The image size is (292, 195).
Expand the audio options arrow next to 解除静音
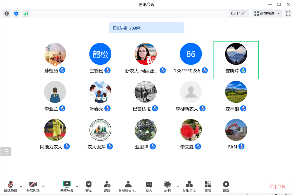tap(21, 186)
